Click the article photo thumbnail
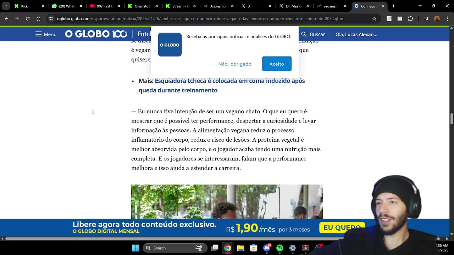The width and height of the screenshot is (454, 255). pyautogui.click(x=227, y=202)
